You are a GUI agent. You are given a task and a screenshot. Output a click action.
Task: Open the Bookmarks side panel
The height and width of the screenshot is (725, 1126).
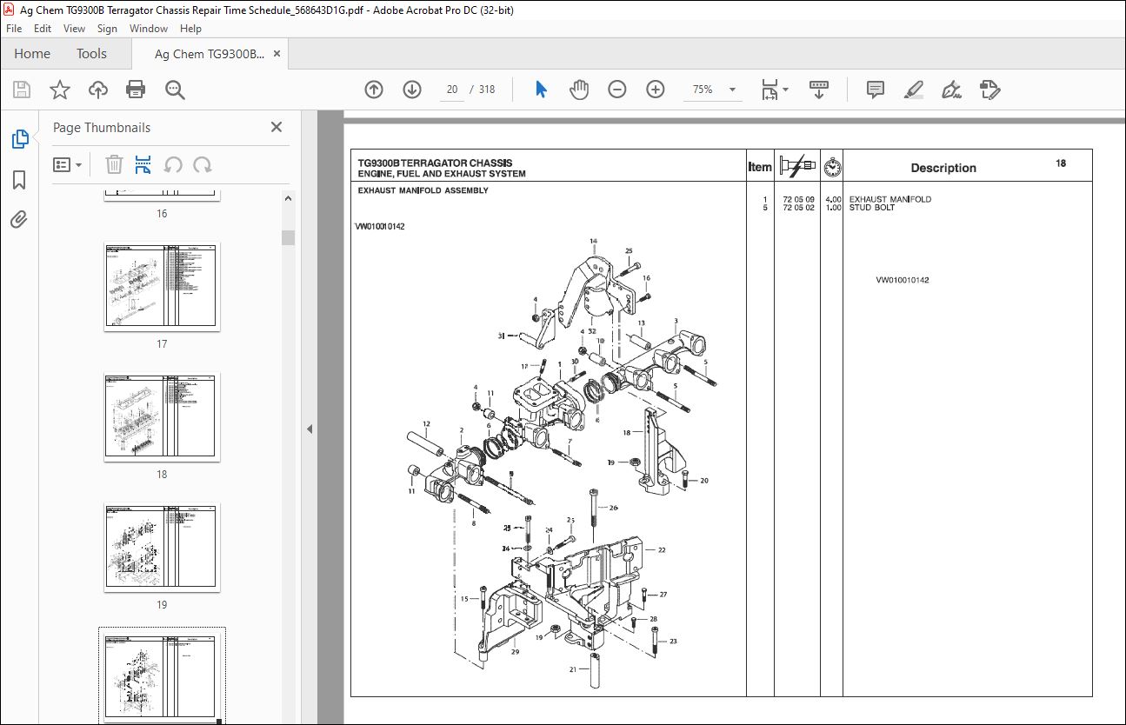[19, 180]
